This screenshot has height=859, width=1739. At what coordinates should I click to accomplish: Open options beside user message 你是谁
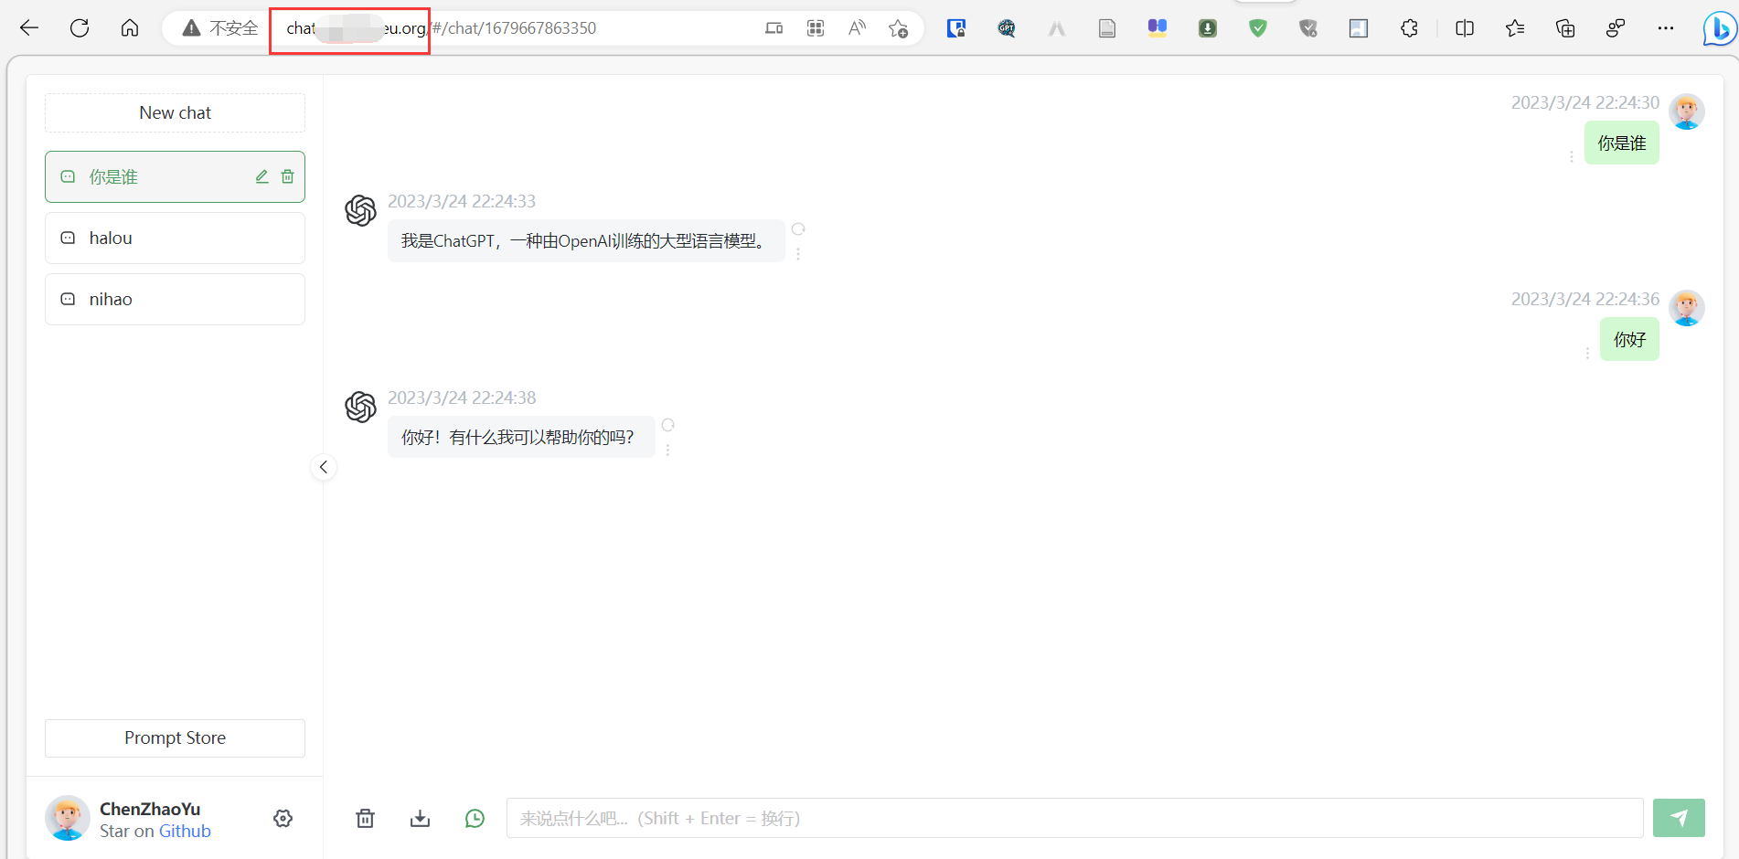tap(1572, 157)
